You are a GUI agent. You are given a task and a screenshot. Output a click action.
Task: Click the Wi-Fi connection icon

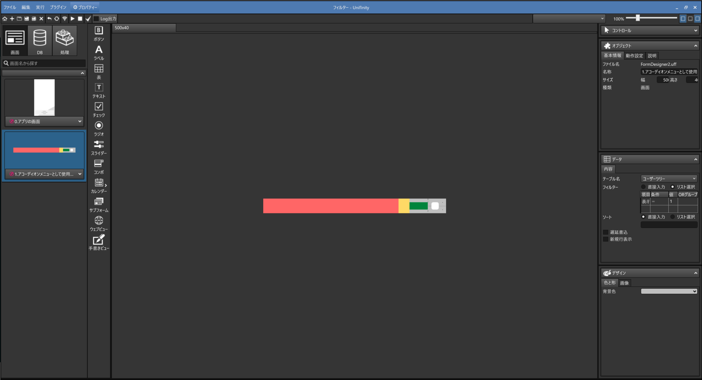tap(65, 19)
